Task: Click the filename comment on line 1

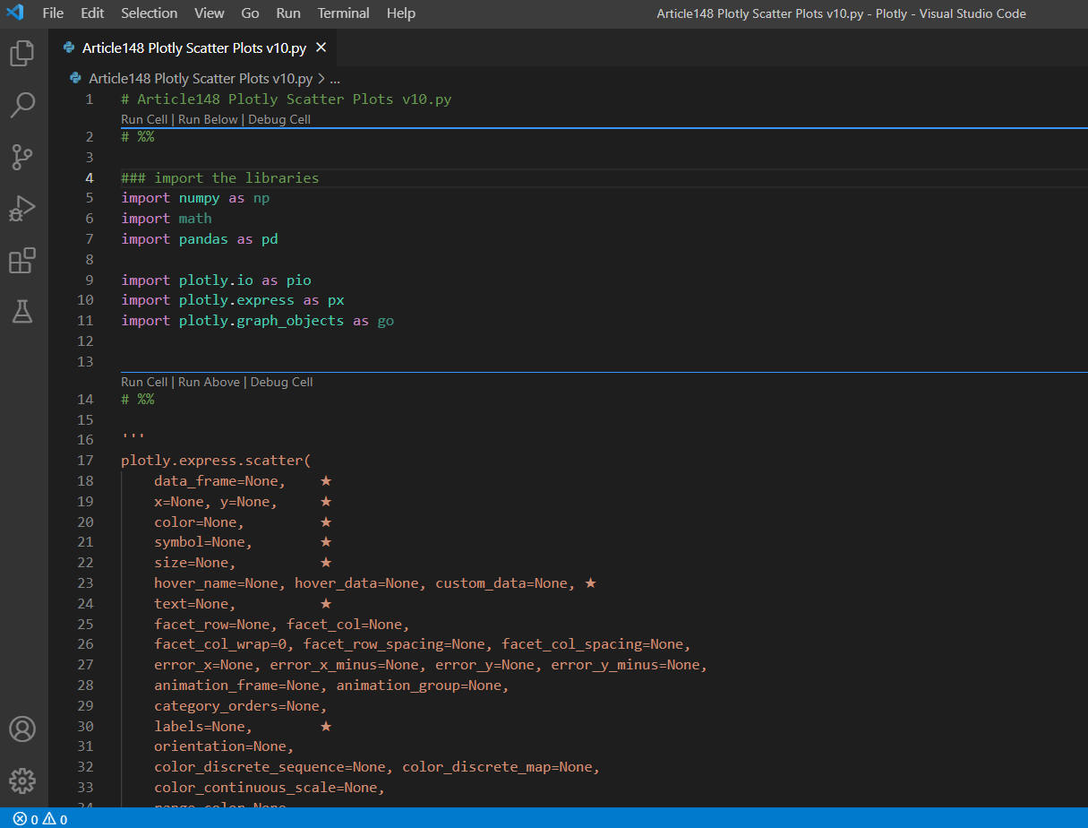Action: click(x=287, y=99)
